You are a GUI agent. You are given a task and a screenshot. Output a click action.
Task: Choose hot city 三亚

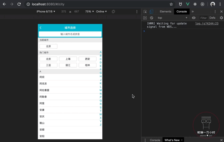pyautogui.click(x=48, y=65)
